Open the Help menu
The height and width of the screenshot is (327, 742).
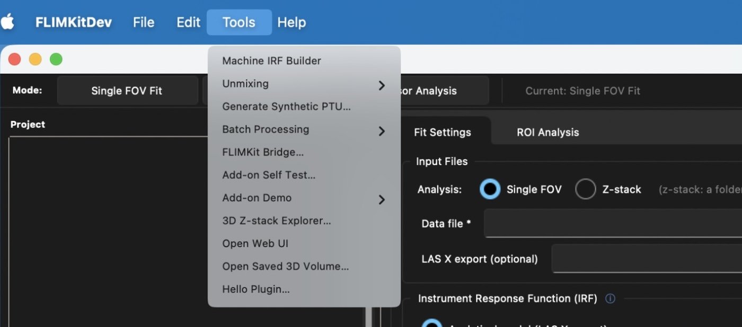pos(291,22)
